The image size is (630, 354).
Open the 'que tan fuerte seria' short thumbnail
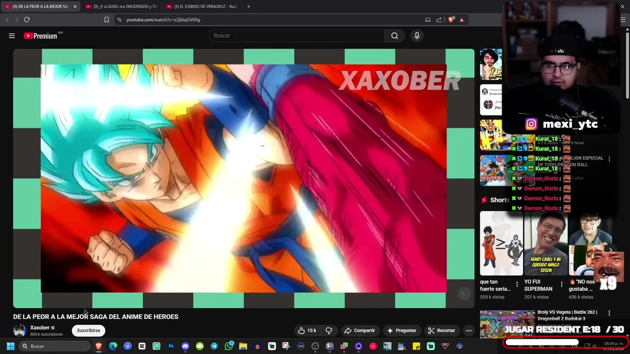(x=502, y=243)
